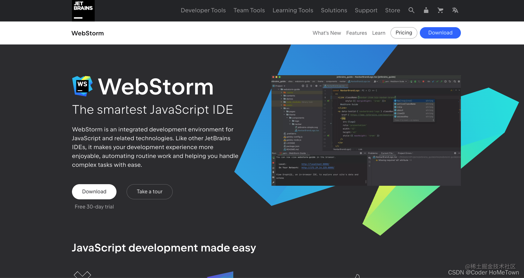The image size is (524, 278).
Task: Click the WS WebStorm product logo
Action: click(82, 86)
